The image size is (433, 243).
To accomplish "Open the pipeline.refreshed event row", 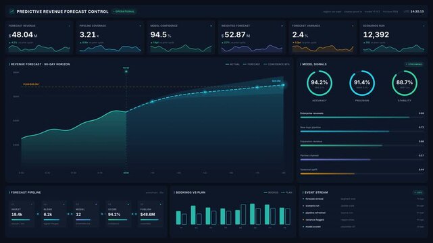I will [x=363, y=213].
